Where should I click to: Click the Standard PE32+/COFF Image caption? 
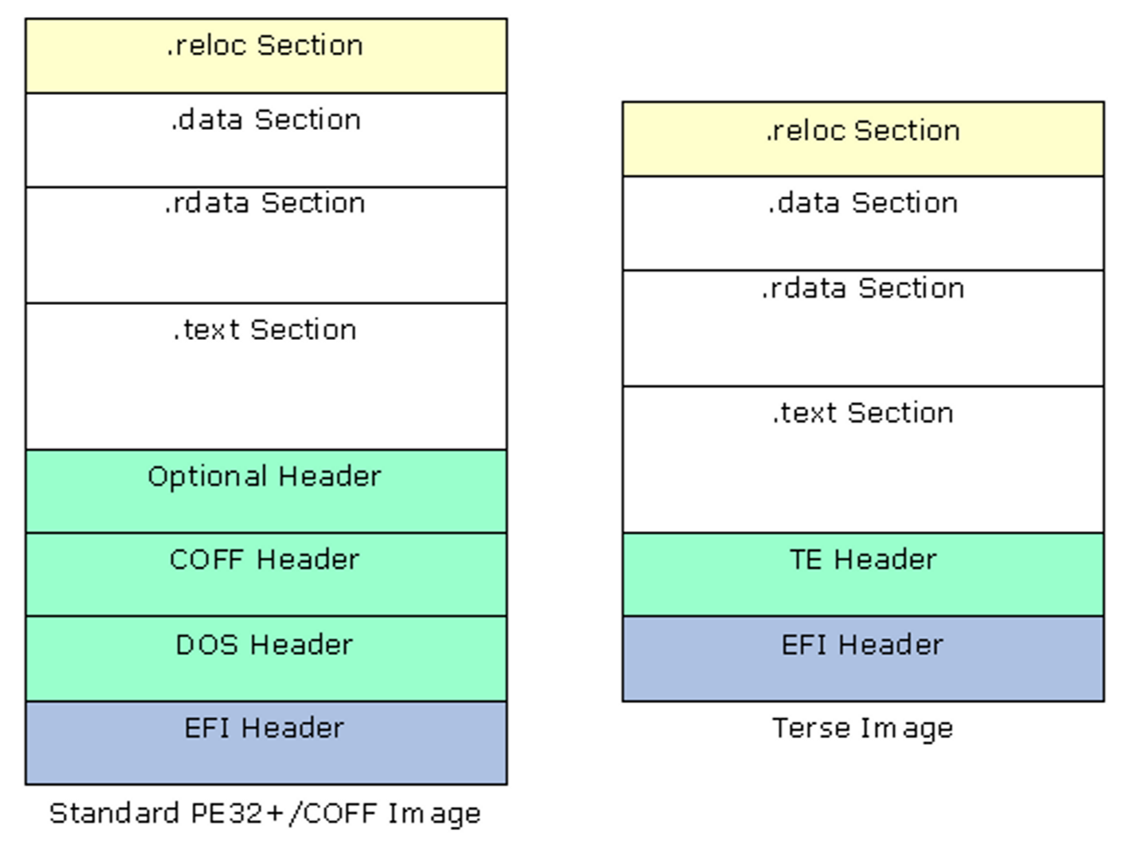click(x=265, y=813)
